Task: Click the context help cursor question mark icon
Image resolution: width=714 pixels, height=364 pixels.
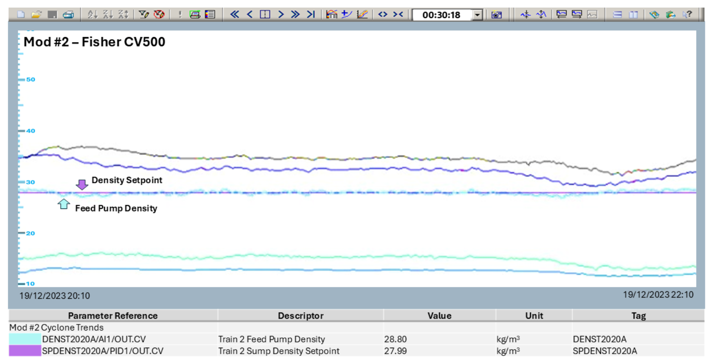Action: tap(687, 15)
